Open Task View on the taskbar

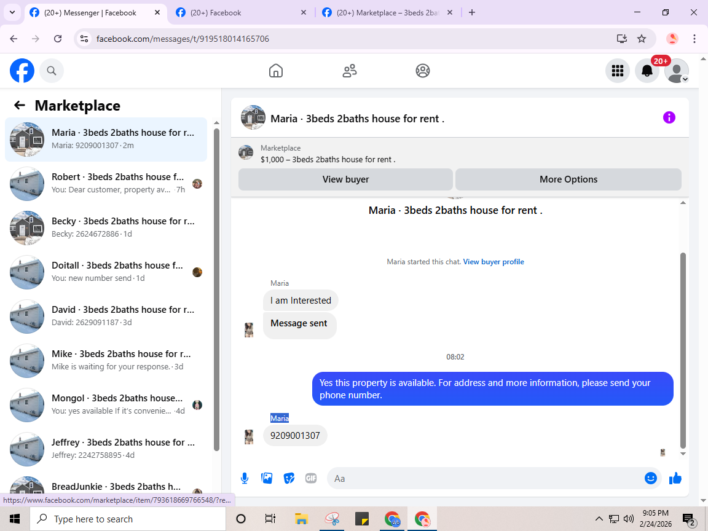pos(270,519)
